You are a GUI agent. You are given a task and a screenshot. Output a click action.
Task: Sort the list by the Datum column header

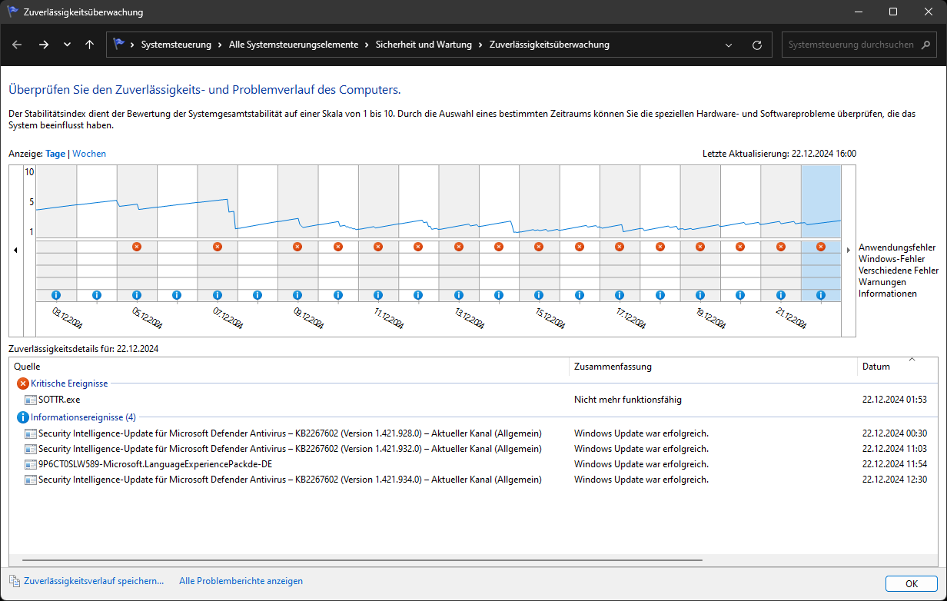coord(897,367)
